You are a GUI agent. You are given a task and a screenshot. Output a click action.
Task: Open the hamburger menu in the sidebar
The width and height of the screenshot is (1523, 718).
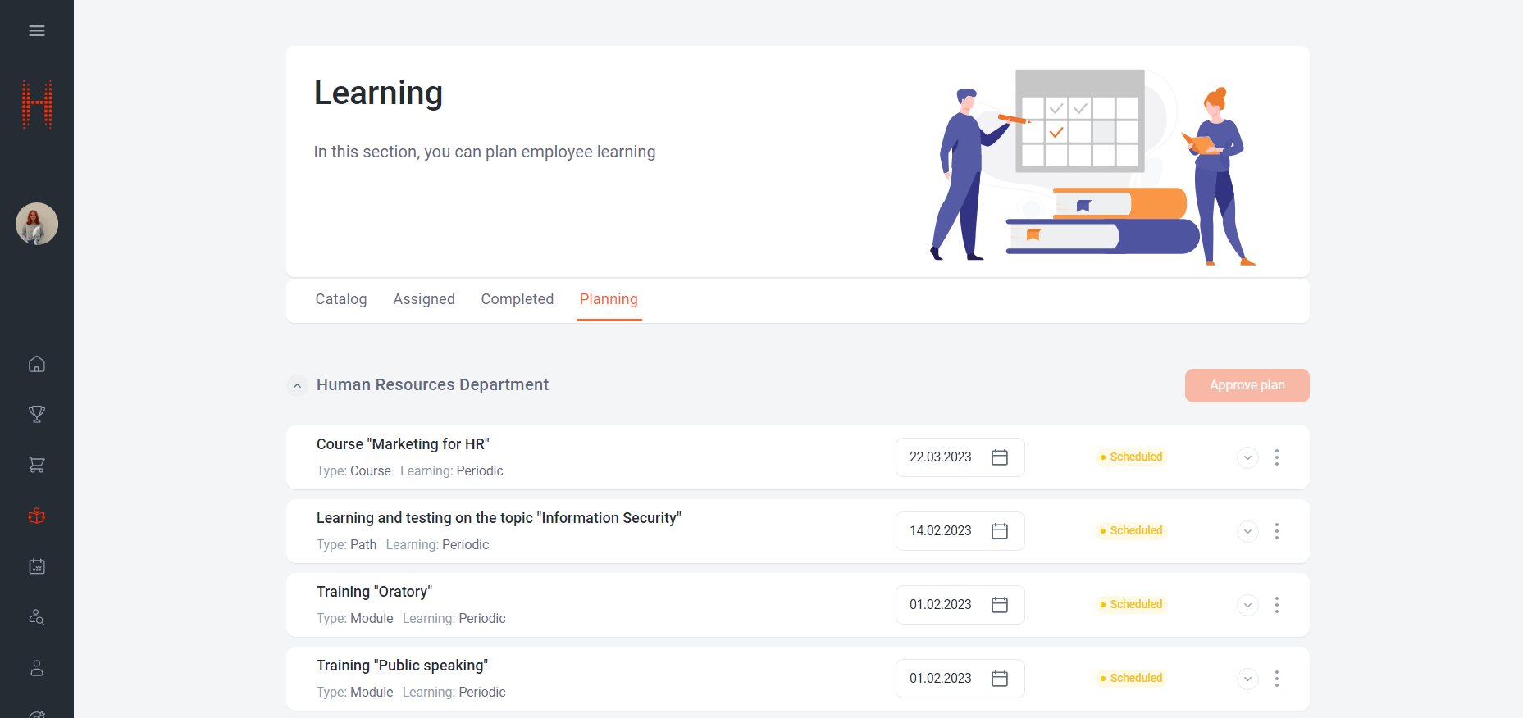tap(37, 31)
